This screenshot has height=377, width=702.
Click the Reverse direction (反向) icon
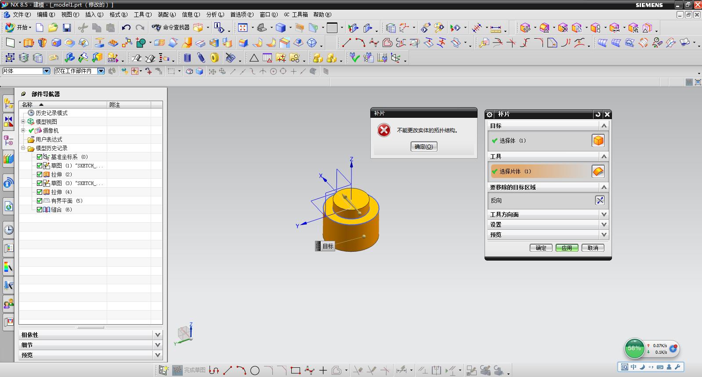pyautogui.click(x=600, y=200)
